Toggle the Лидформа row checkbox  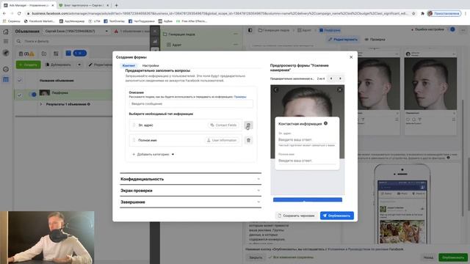coord(20,95)
